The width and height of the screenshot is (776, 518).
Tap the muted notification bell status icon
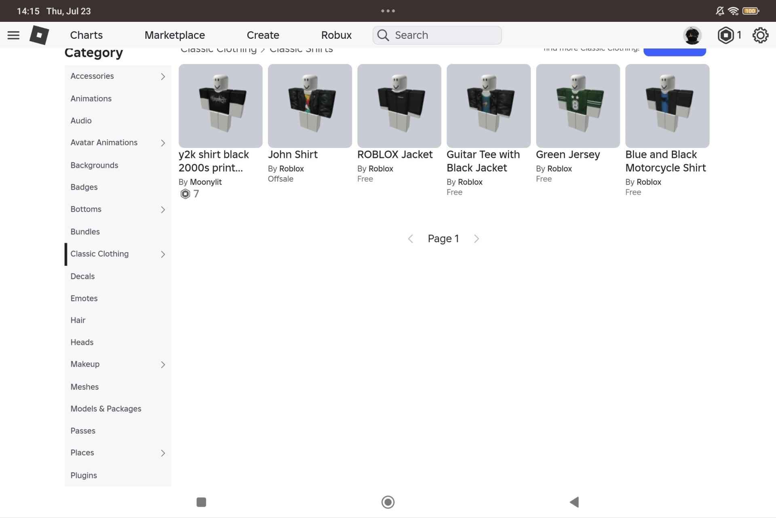tap(719, 11)
